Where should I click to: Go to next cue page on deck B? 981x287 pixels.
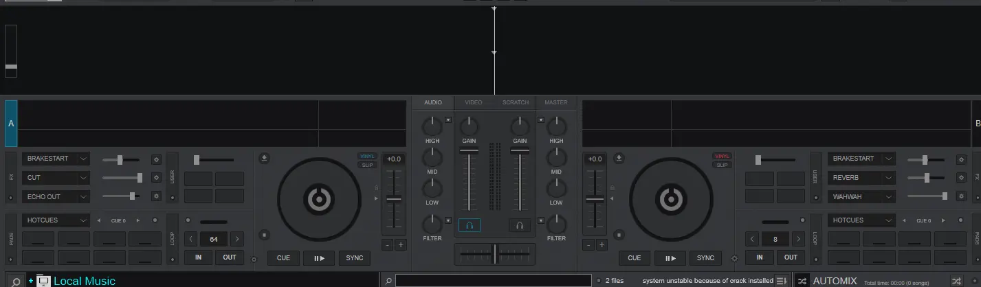[944, 220]
